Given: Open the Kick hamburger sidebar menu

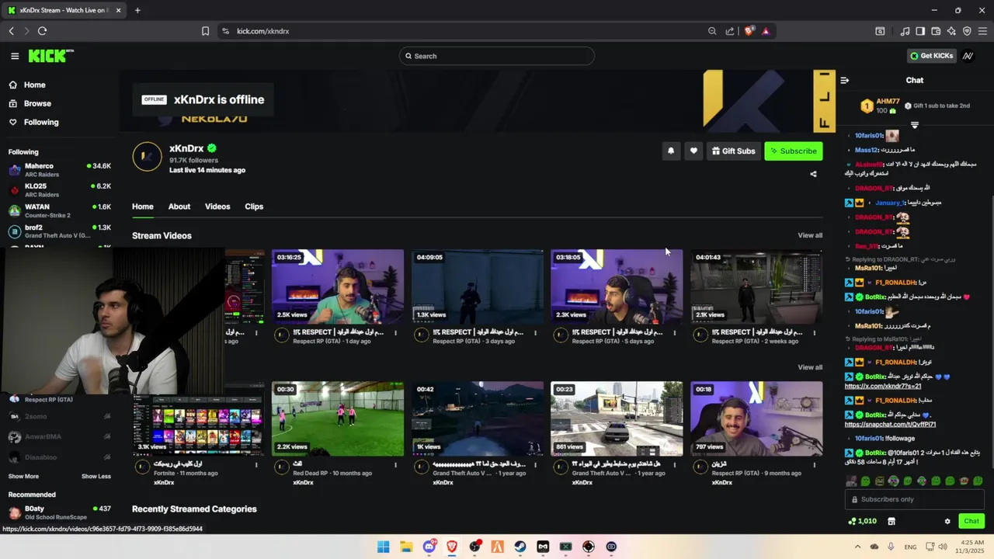Looking at the screenshot, I should [15, 56].
